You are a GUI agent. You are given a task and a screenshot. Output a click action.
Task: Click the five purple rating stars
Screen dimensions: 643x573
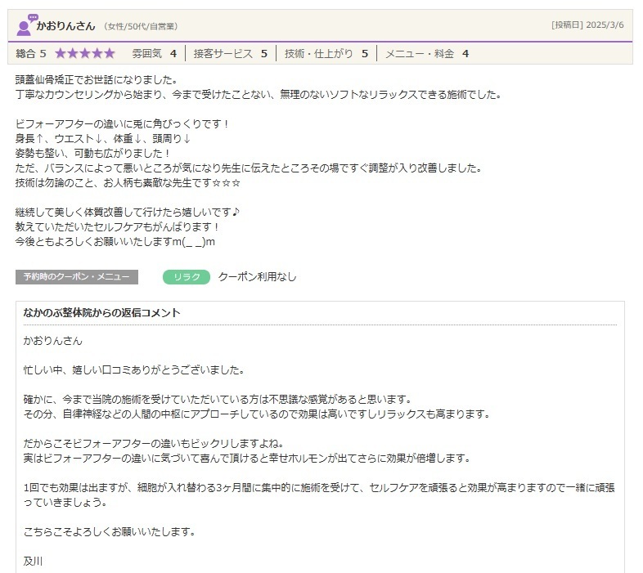(x=85, y=54)
